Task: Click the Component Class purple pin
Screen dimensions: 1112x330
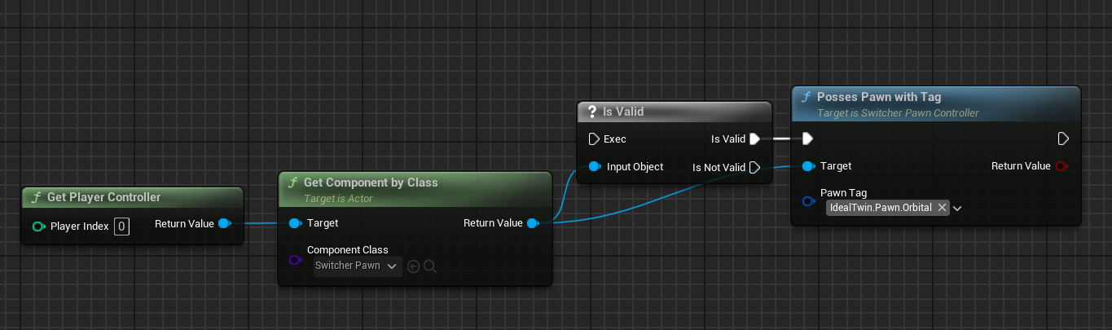Action: pos(296,260)
